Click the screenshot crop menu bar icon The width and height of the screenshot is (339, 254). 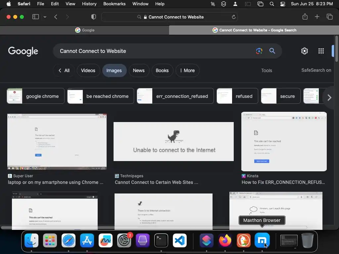tap(213, 4)
